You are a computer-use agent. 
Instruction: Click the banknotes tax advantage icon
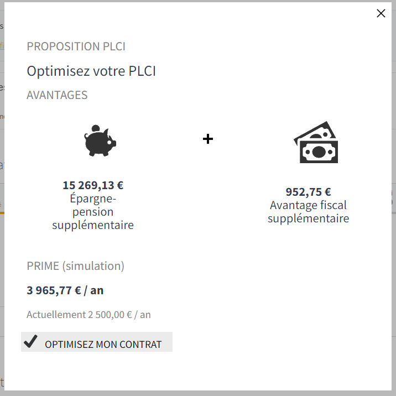coord(315,143)
